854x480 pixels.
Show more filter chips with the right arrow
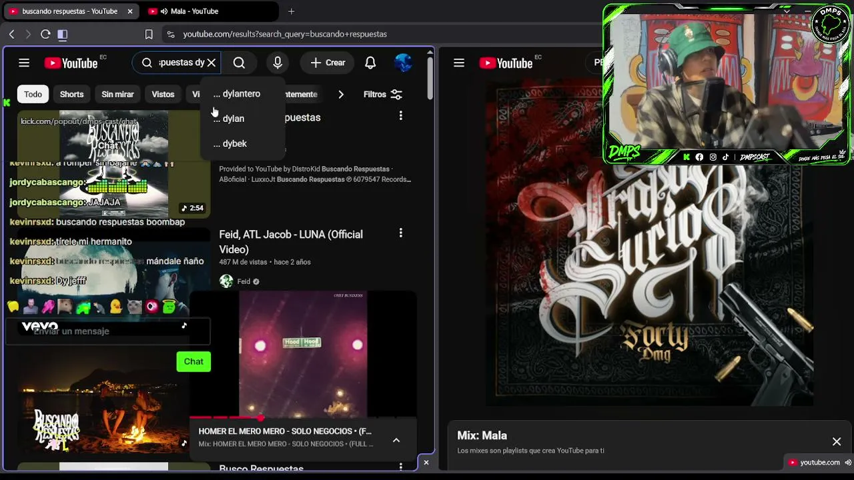pos(341,94)
